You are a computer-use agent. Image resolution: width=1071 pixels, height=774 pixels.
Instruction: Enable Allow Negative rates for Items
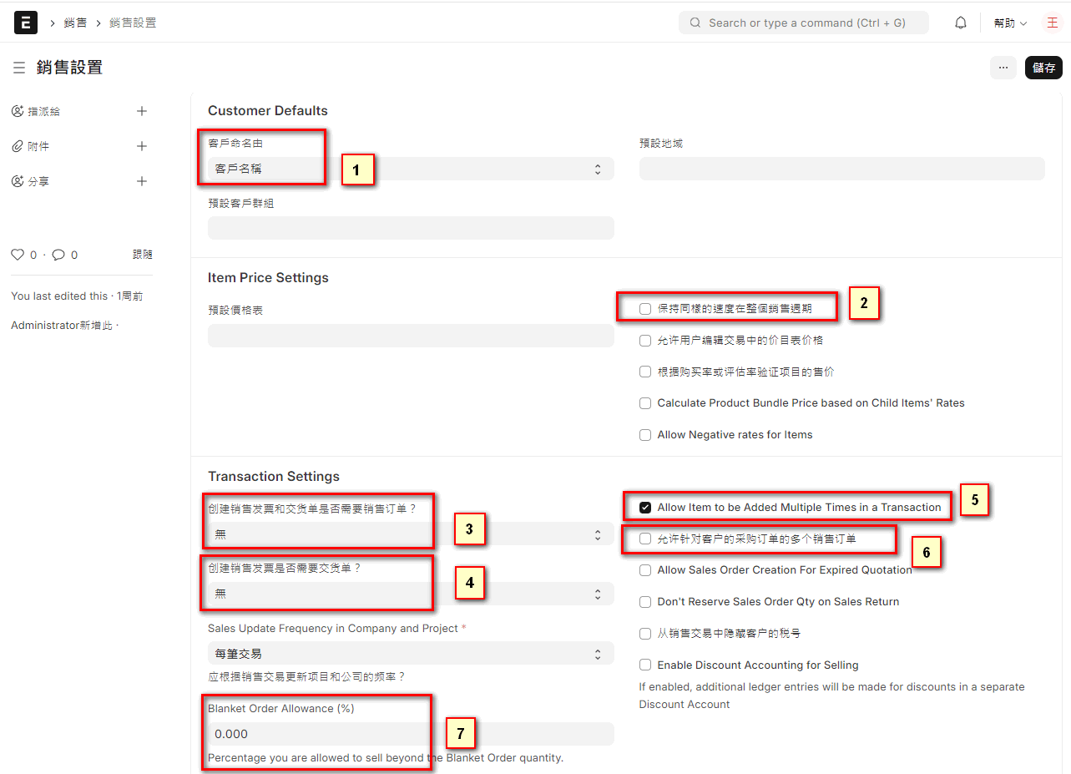pyautogui.click(x=645, y=435)
